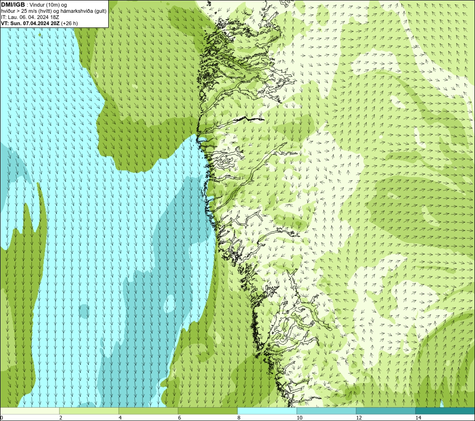Viewport: 475px width, 421px height.
Task: Click the '6' label on the color scale
Action: 180,418
